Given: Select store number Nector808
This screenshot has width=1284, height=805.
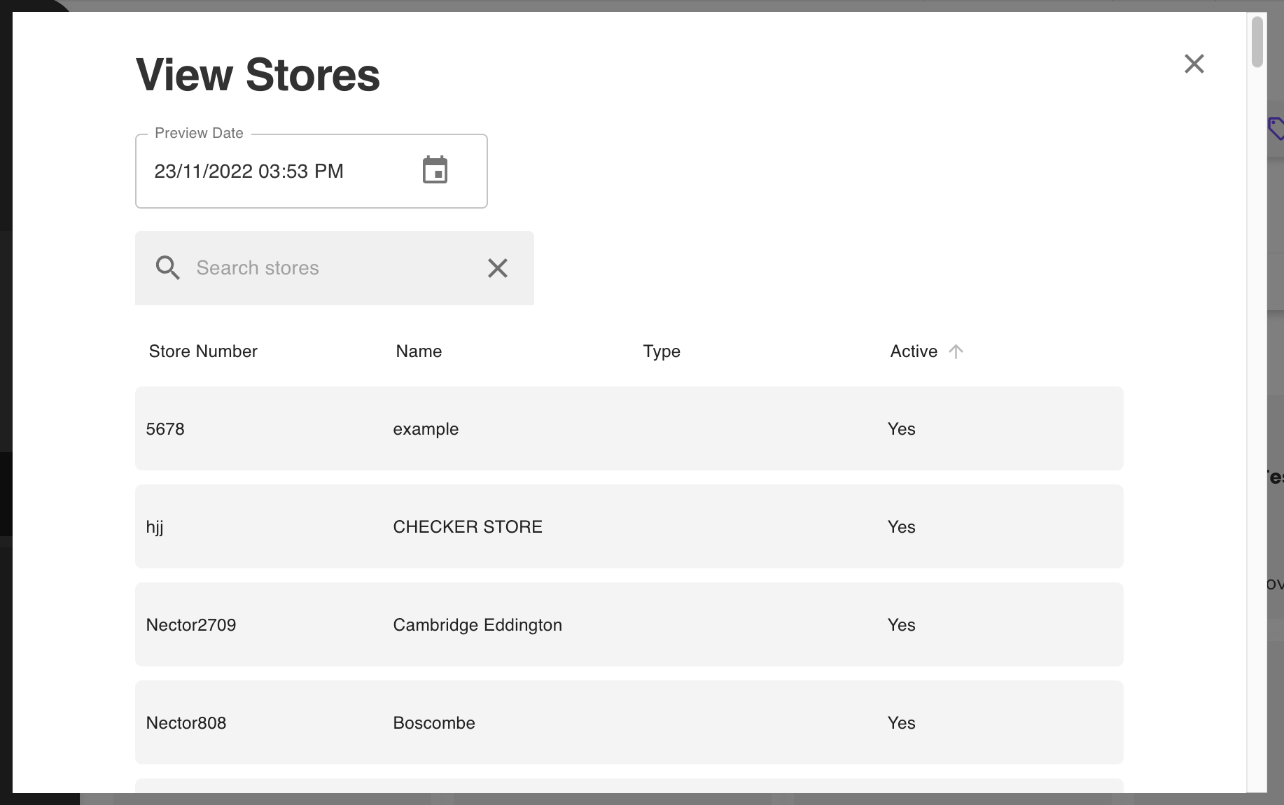Looking at the screenshot, I should [x=186, y=723].
